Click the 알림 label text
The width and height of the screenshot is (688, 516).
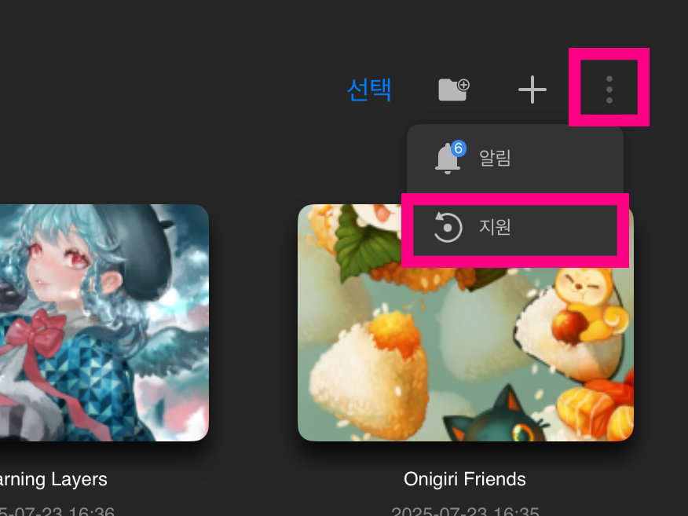pyautogui.click(x=495, y=158)
